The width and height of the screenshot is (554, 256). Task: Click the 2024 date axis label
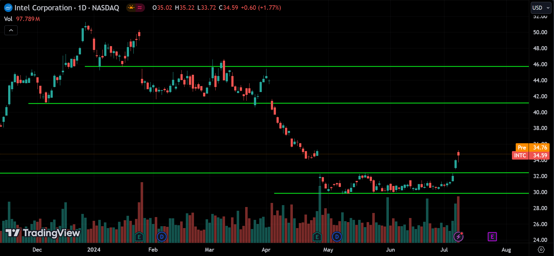pos(94,250)
